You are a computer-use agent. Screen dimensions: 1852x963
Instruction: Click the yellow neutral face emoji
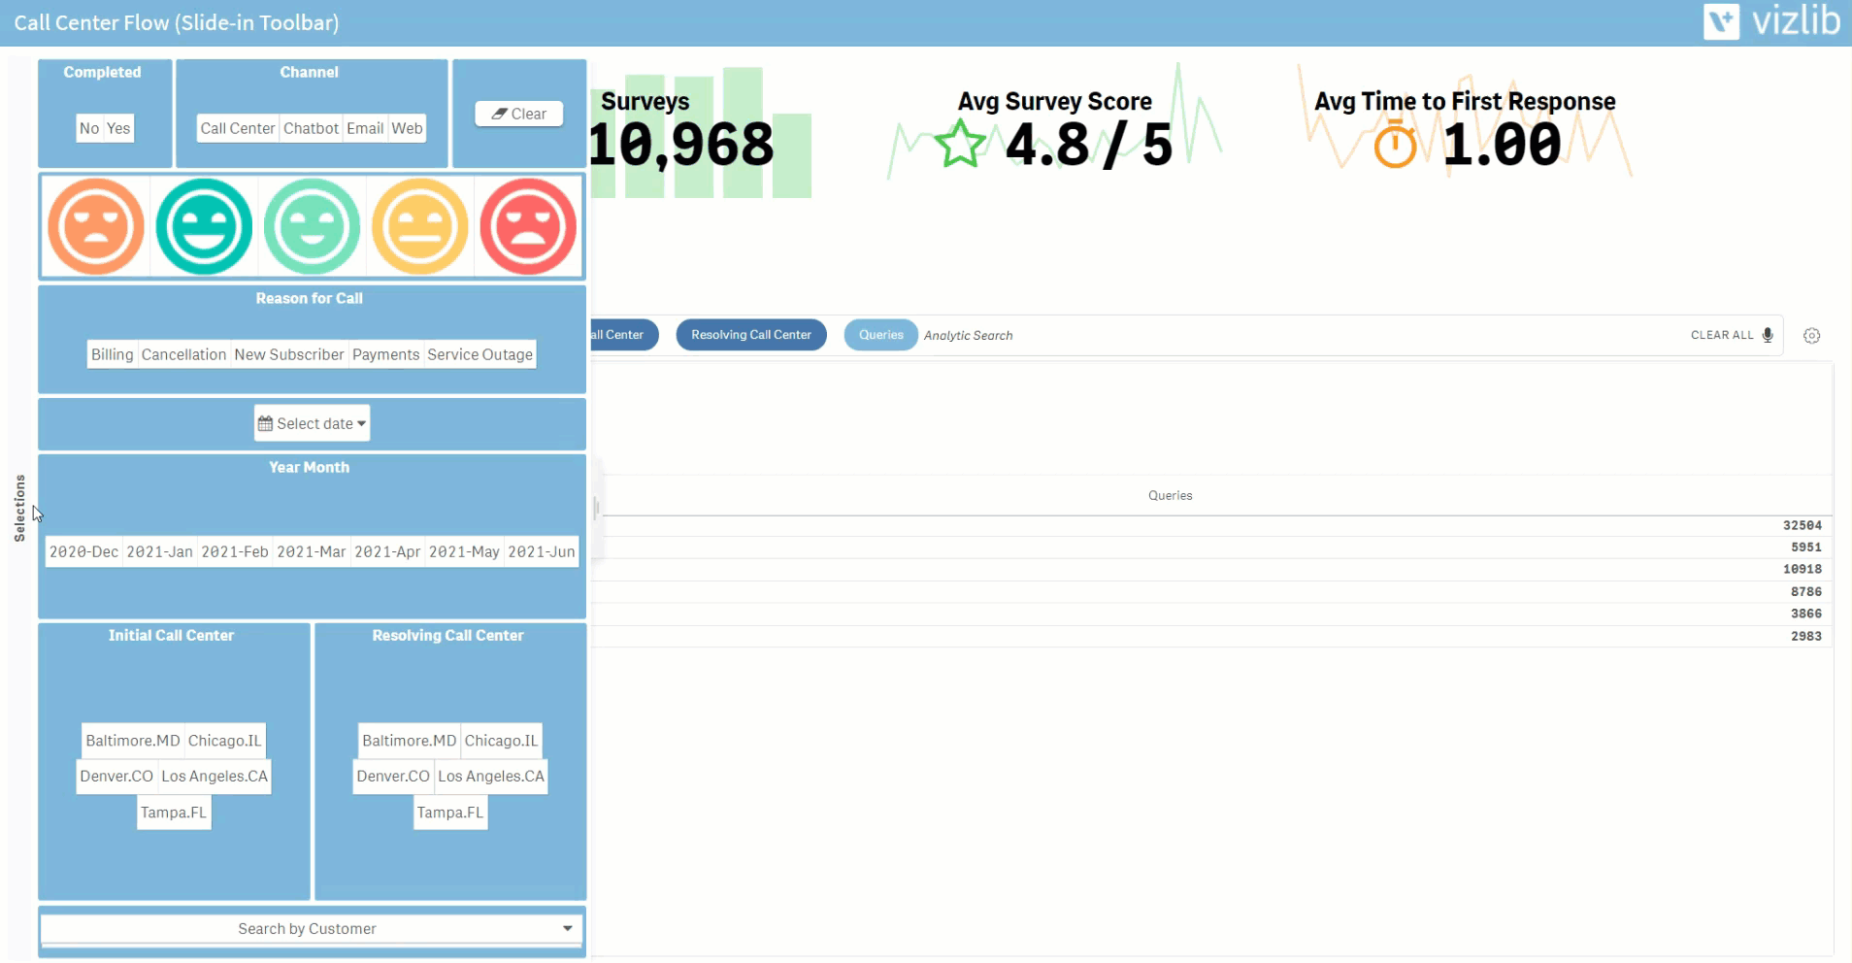coord(420,226)
